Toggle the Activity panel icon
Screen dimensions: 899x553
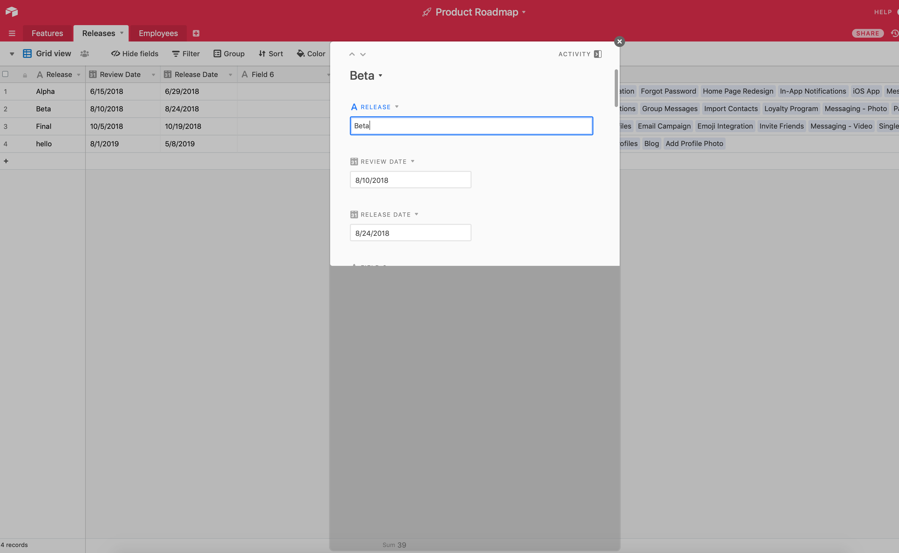(598, 54)
